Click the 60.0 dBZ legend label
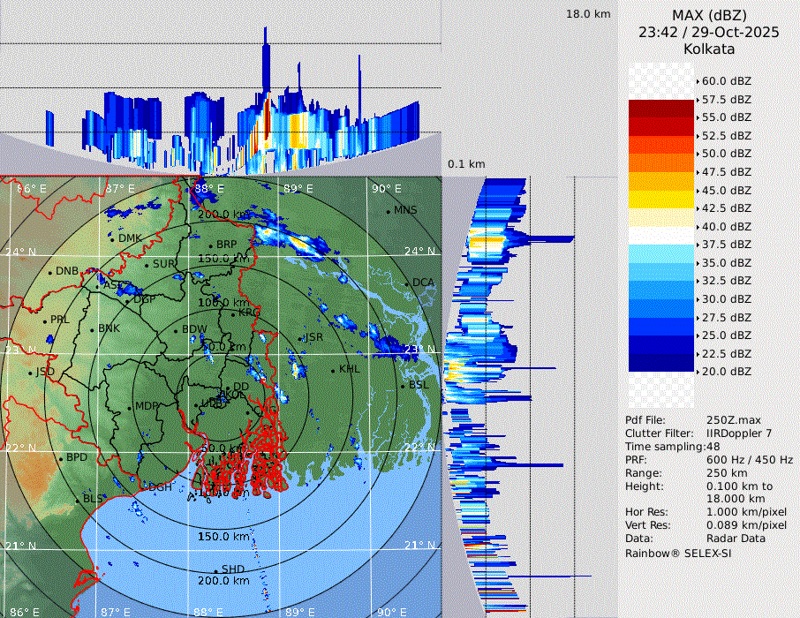 click(x=726, y=81)
